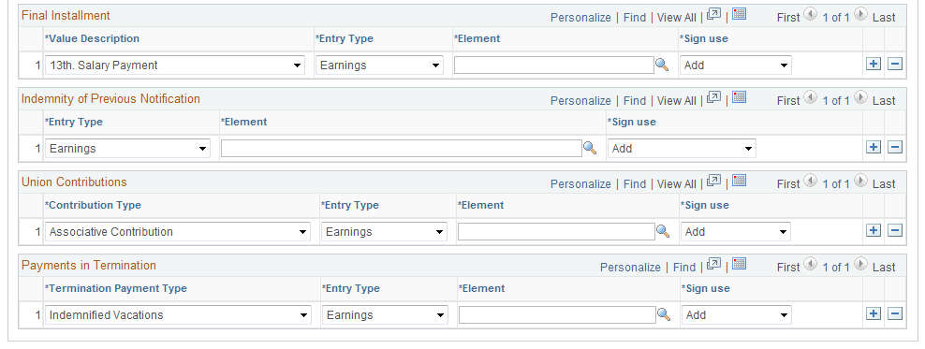
Task: Click Personalize link in Final Installment
Action: (x=580, y=18)
